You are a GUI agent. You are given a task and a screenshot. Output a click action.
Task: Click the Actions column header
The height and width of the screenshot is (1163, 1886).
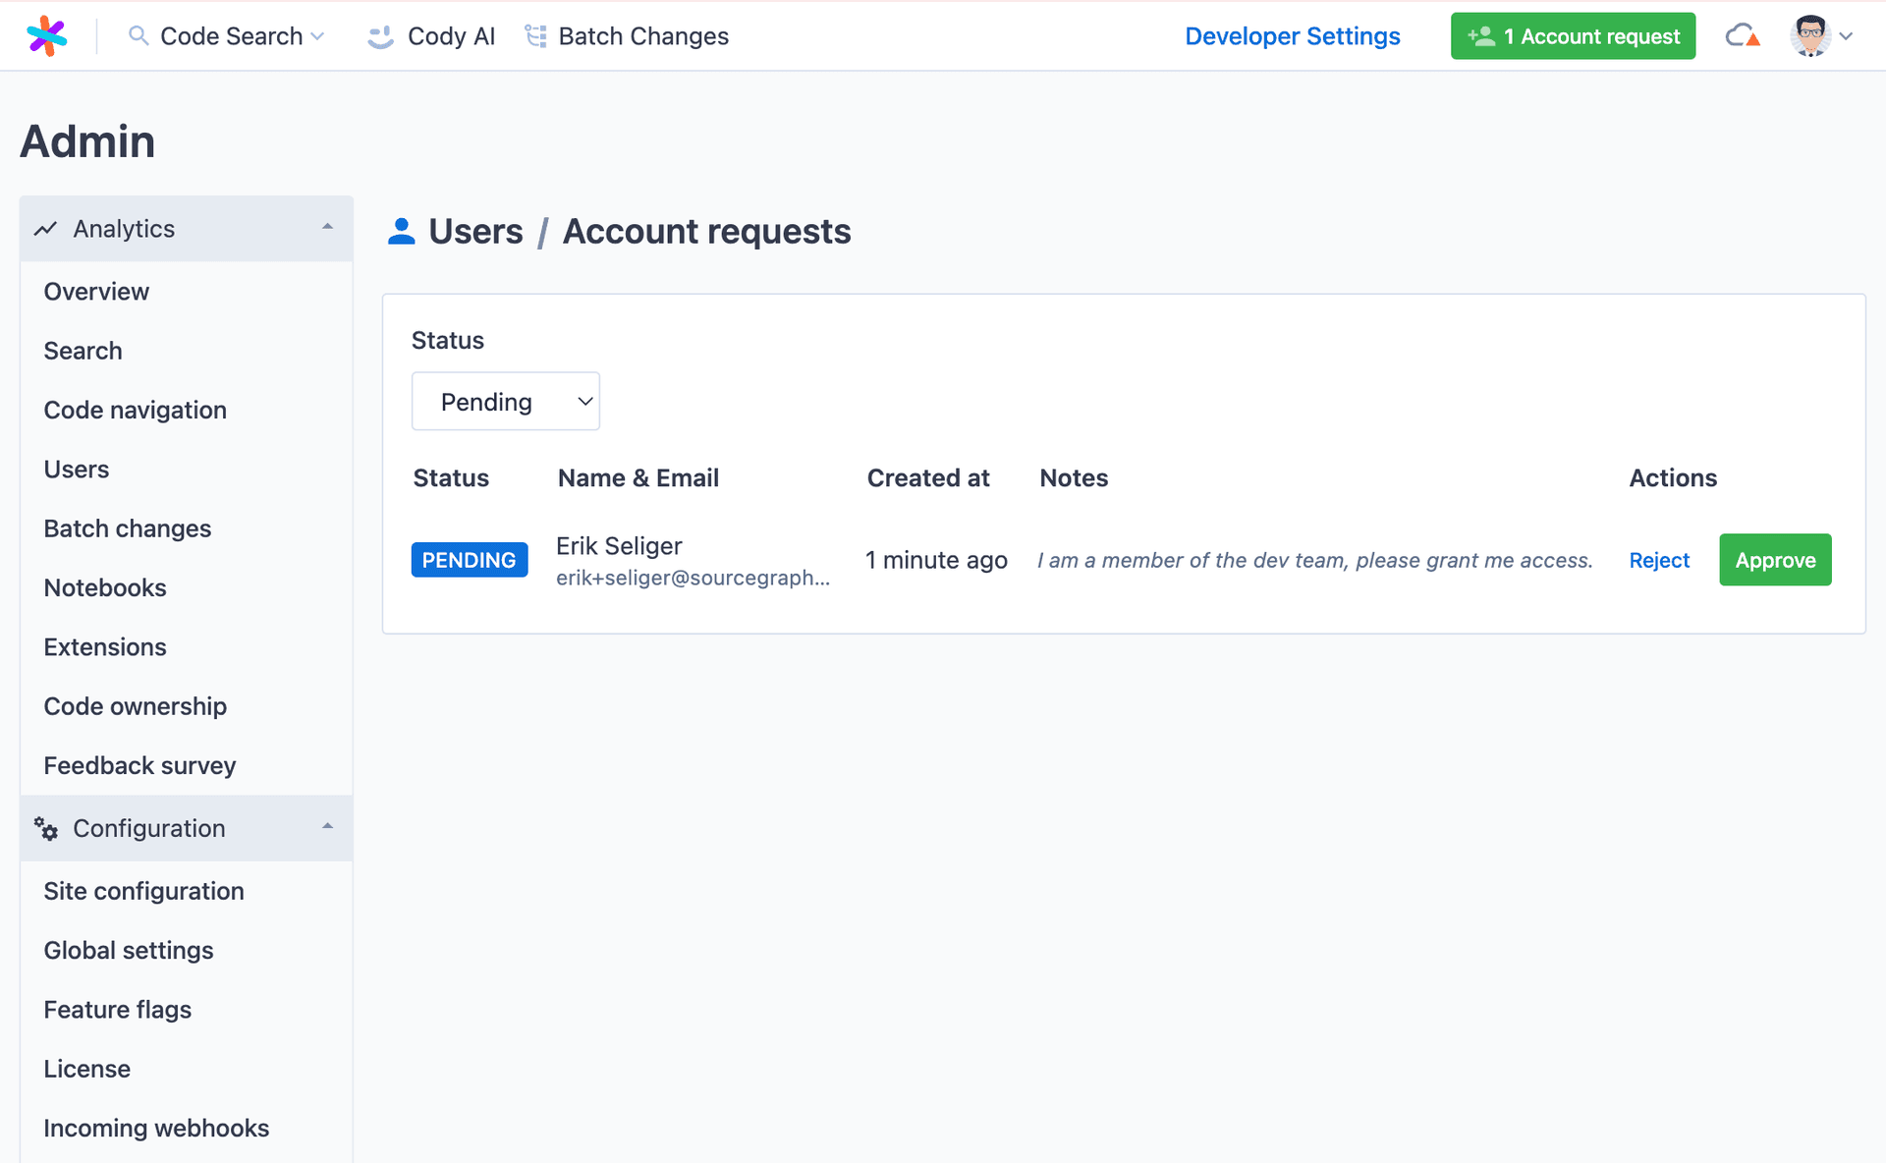click(1673, 478)
